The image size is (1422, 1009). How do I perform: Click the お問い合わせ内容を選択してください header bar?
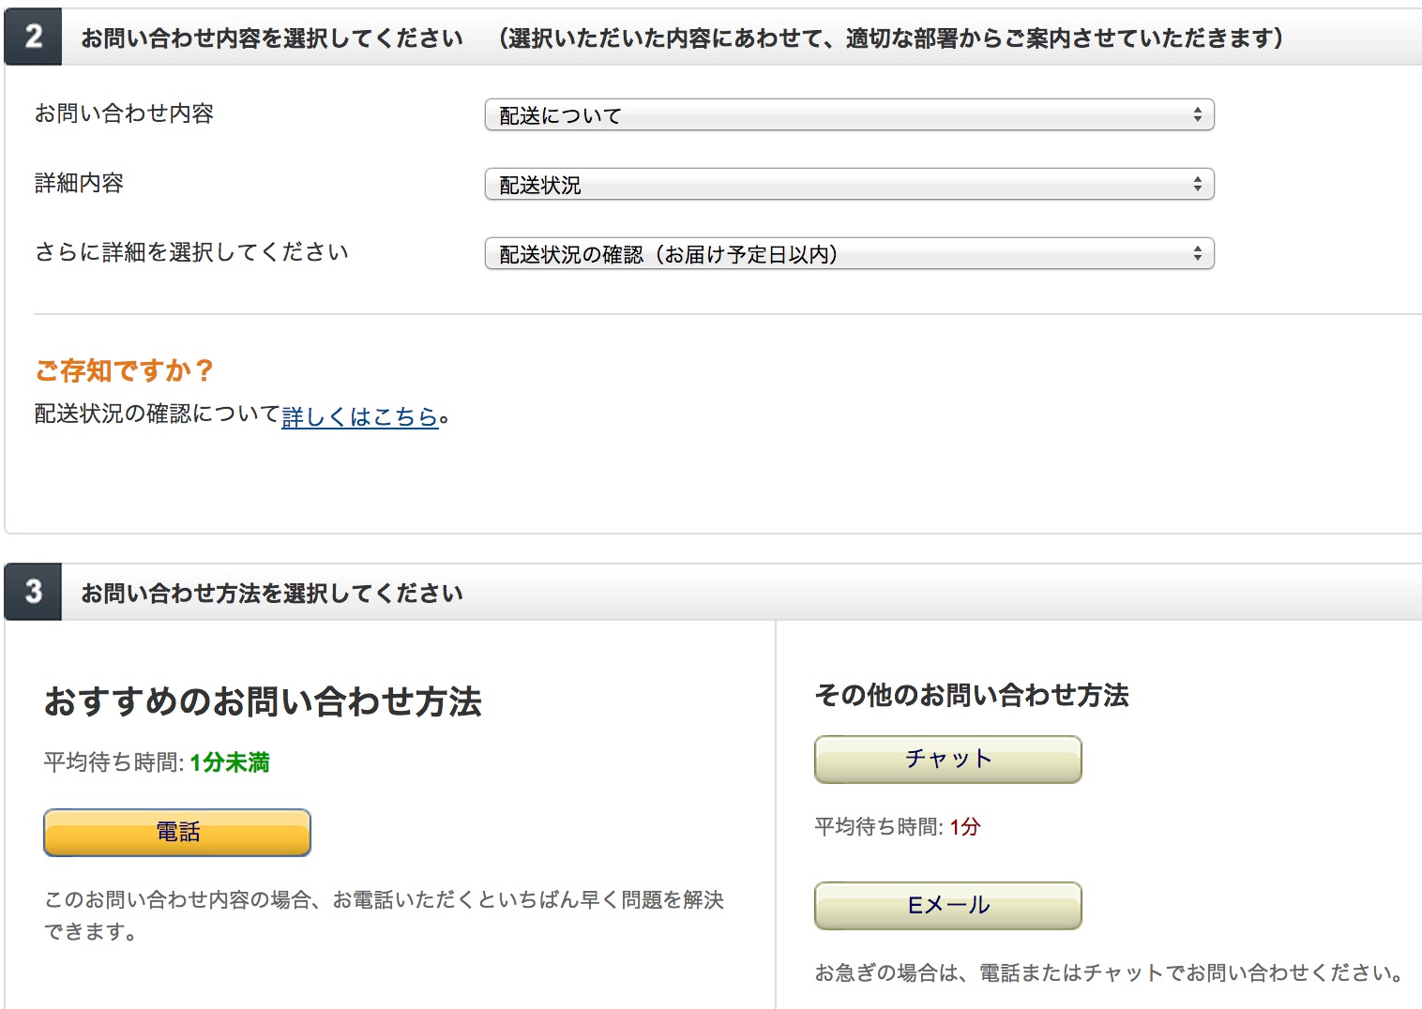click(274, 38)
